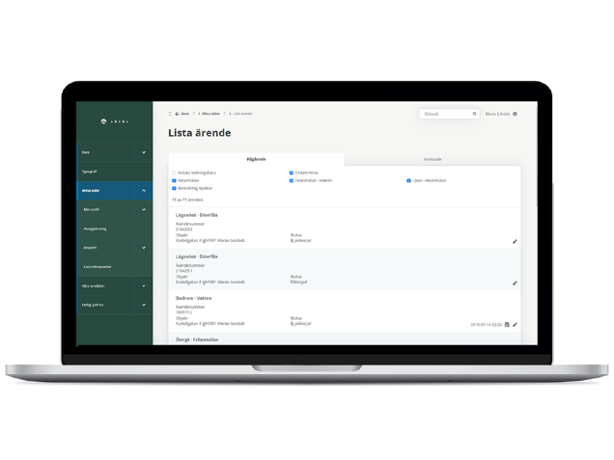Click the Arena logo in the sidebar

click(114, 122)
